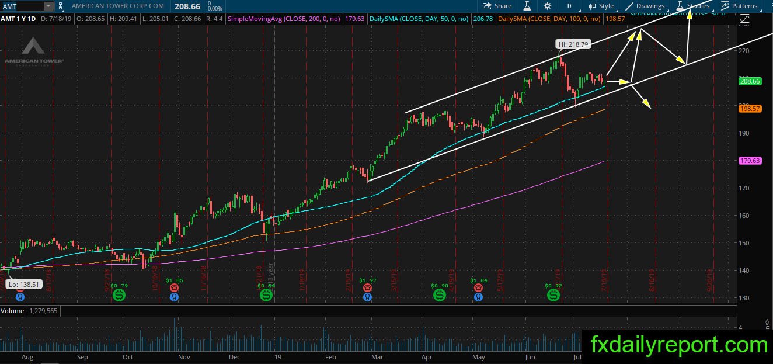Click the blue lightbulb icon below Lo: 138.51
The height and width of the screenshot is (364, 773).
coord(21,297)
